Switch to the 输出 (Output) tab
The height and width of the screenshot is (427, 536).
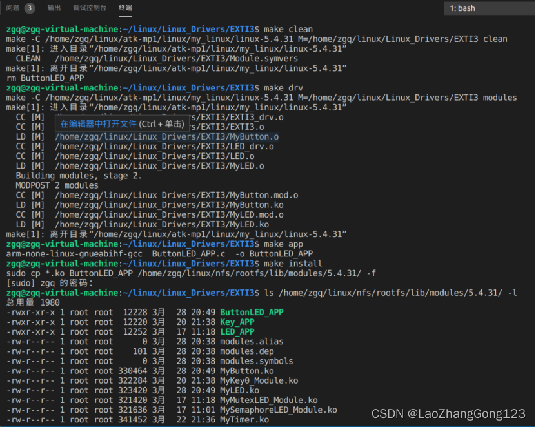point(54,8)
